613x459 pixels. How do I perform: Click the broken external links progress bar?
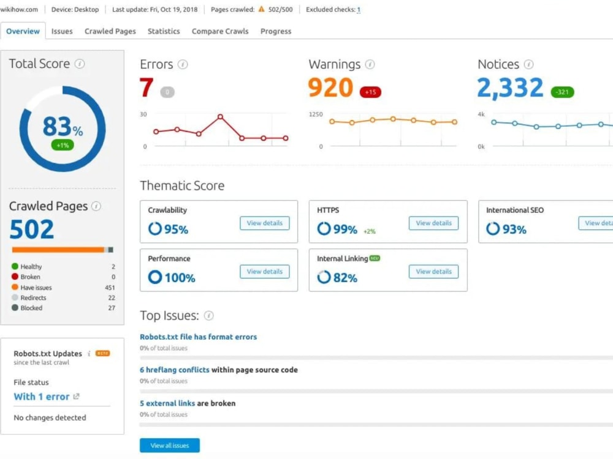(376, 424)
